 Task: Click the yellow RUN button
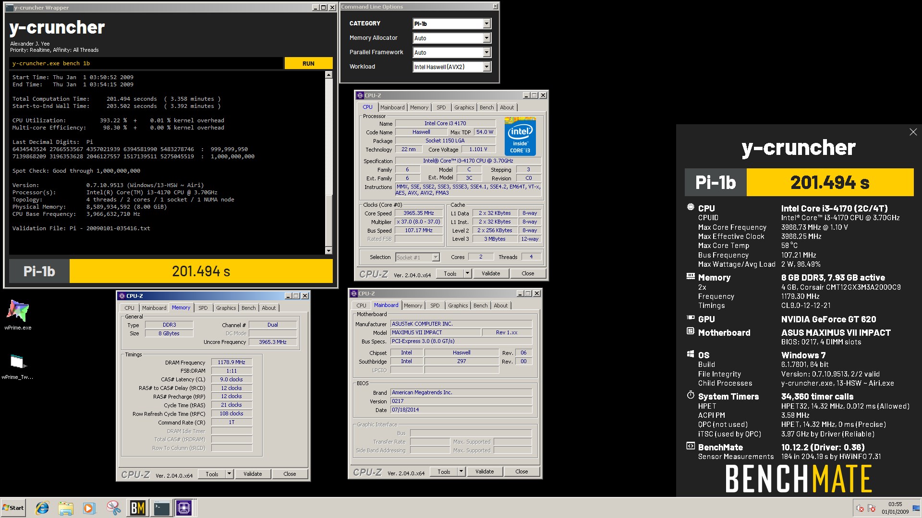pos(308,63)
